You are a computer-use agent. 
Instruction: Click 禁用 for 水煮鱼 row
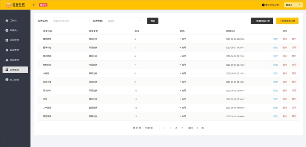coord(294,73)
